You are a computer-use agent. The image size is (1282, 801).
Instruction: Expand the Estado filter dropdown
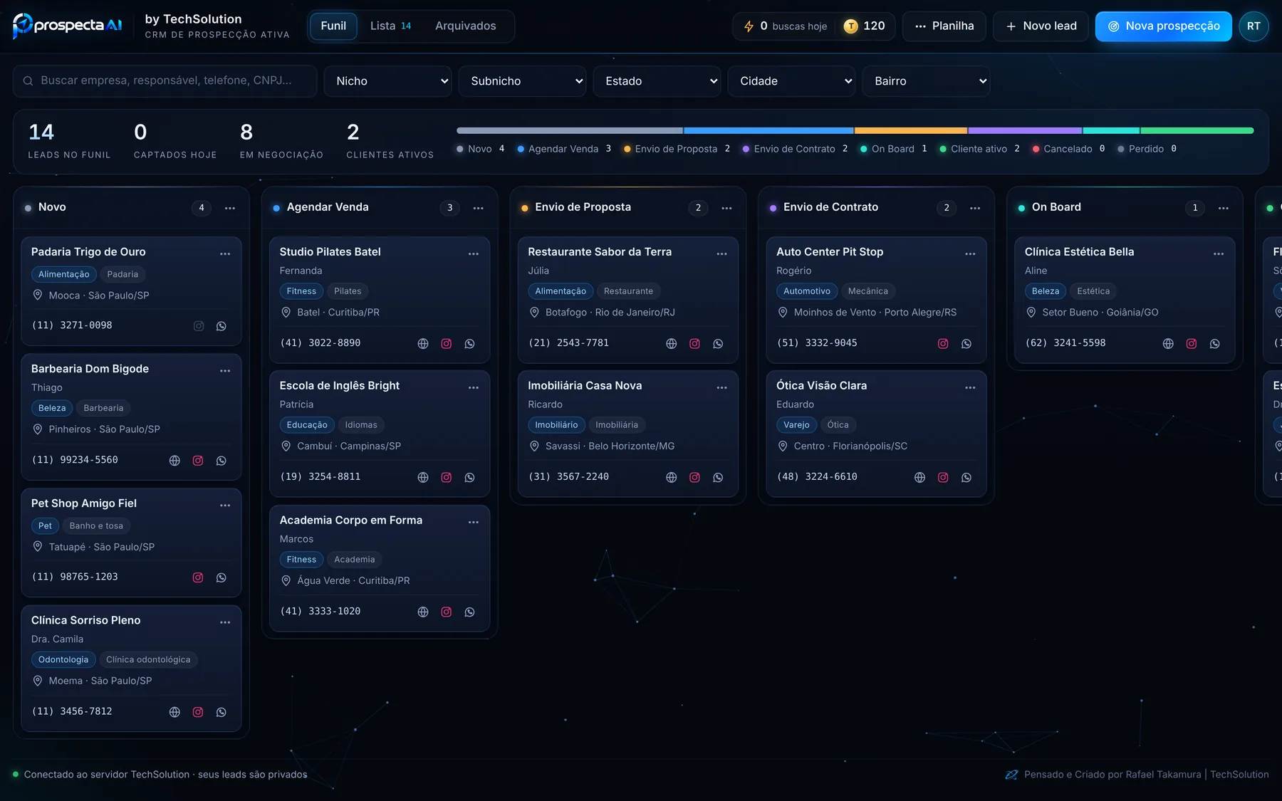657,81
